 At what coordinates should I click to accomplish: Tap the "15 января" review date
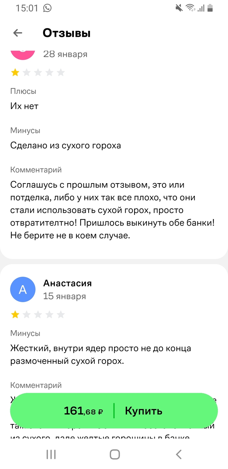(64, 296)
